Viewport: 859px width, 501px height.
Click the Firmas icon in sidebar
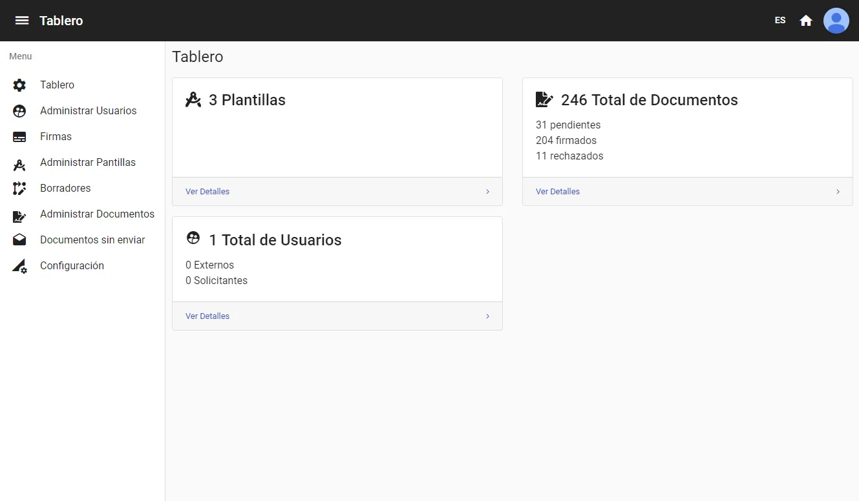pyautogui.click(x=19, y=137)
